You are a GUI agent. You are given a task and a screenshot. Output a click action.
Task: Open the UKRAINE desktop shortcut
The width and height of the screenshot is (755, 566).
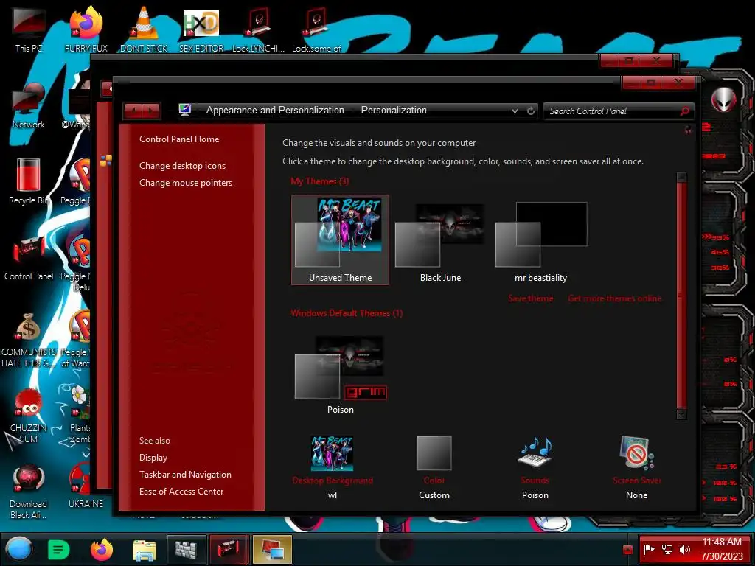click(86, 485)
